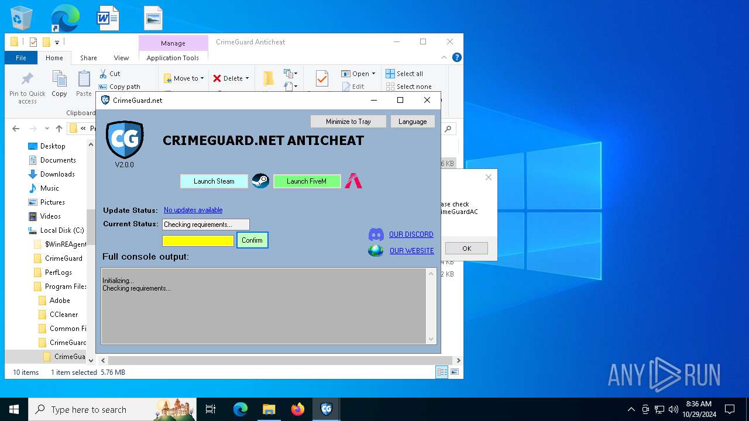749x421 pixels.
Task: Open the Application Tools tab
Action: tap(173, 58)
